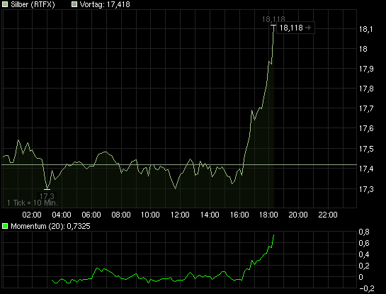Click the 18,1 price axis label

[366, 29]
